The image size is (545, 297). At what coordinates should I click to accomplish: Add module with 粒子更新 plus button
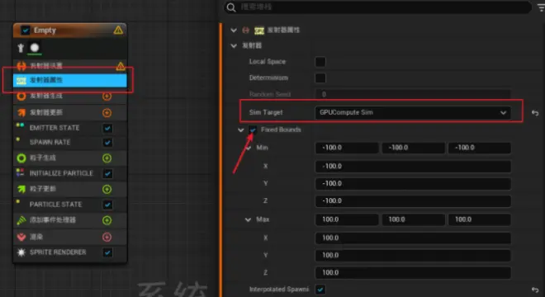pos(107,189)
